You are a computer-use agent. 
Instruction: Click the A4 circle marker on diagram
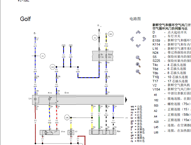click(42, 56)
